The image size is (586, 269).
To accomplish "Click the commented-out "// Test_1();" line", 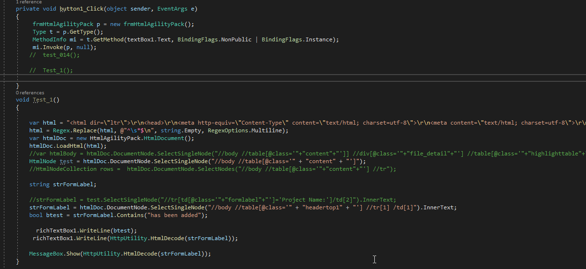I will (51, 70).
